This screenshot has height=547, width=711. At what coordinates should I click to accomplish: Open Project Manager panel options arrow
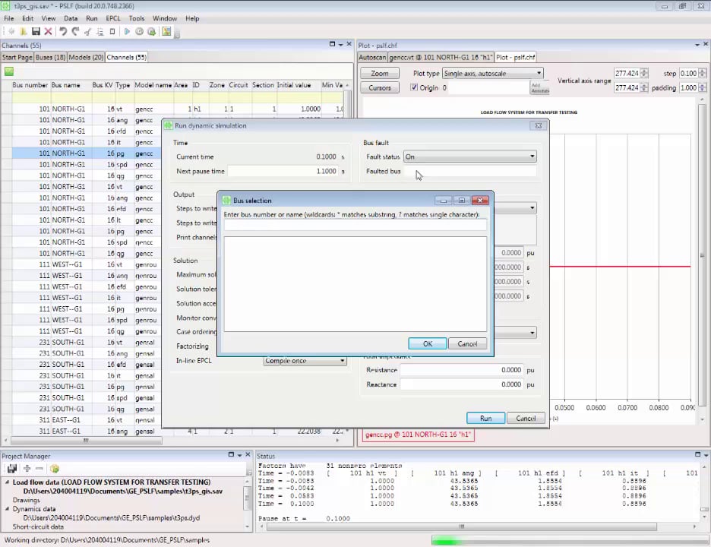[x=239, y=455]
